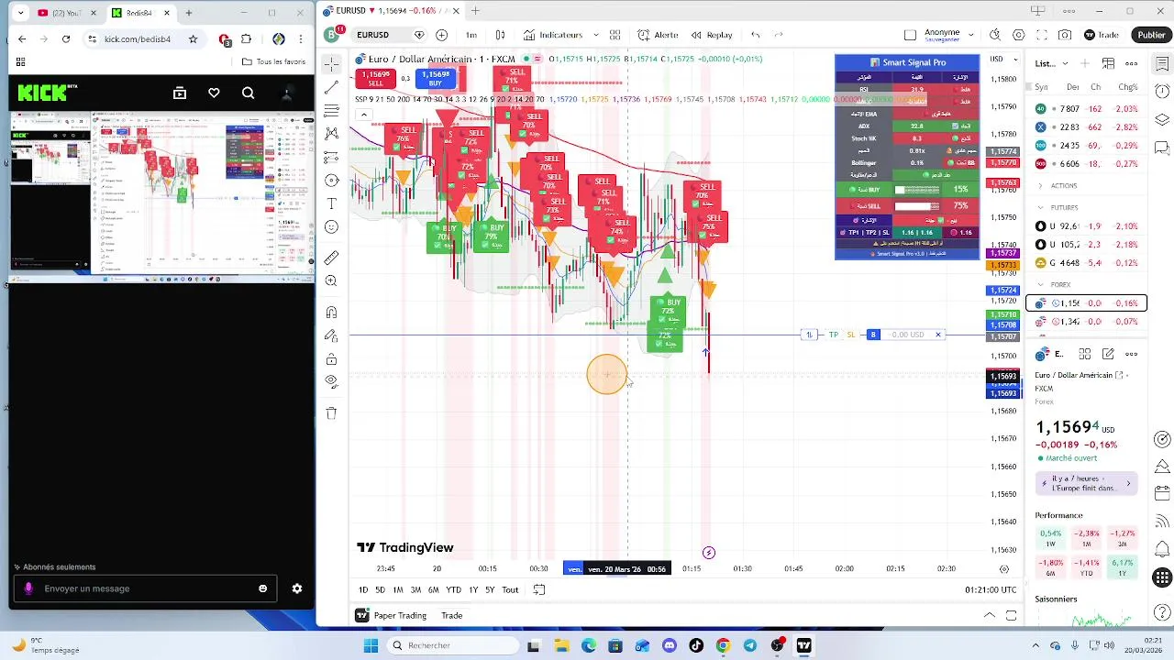Viewport: 1174px width, 660px height.
Task: Expand the bottom trading panel chevron
Action: point(989,615)
